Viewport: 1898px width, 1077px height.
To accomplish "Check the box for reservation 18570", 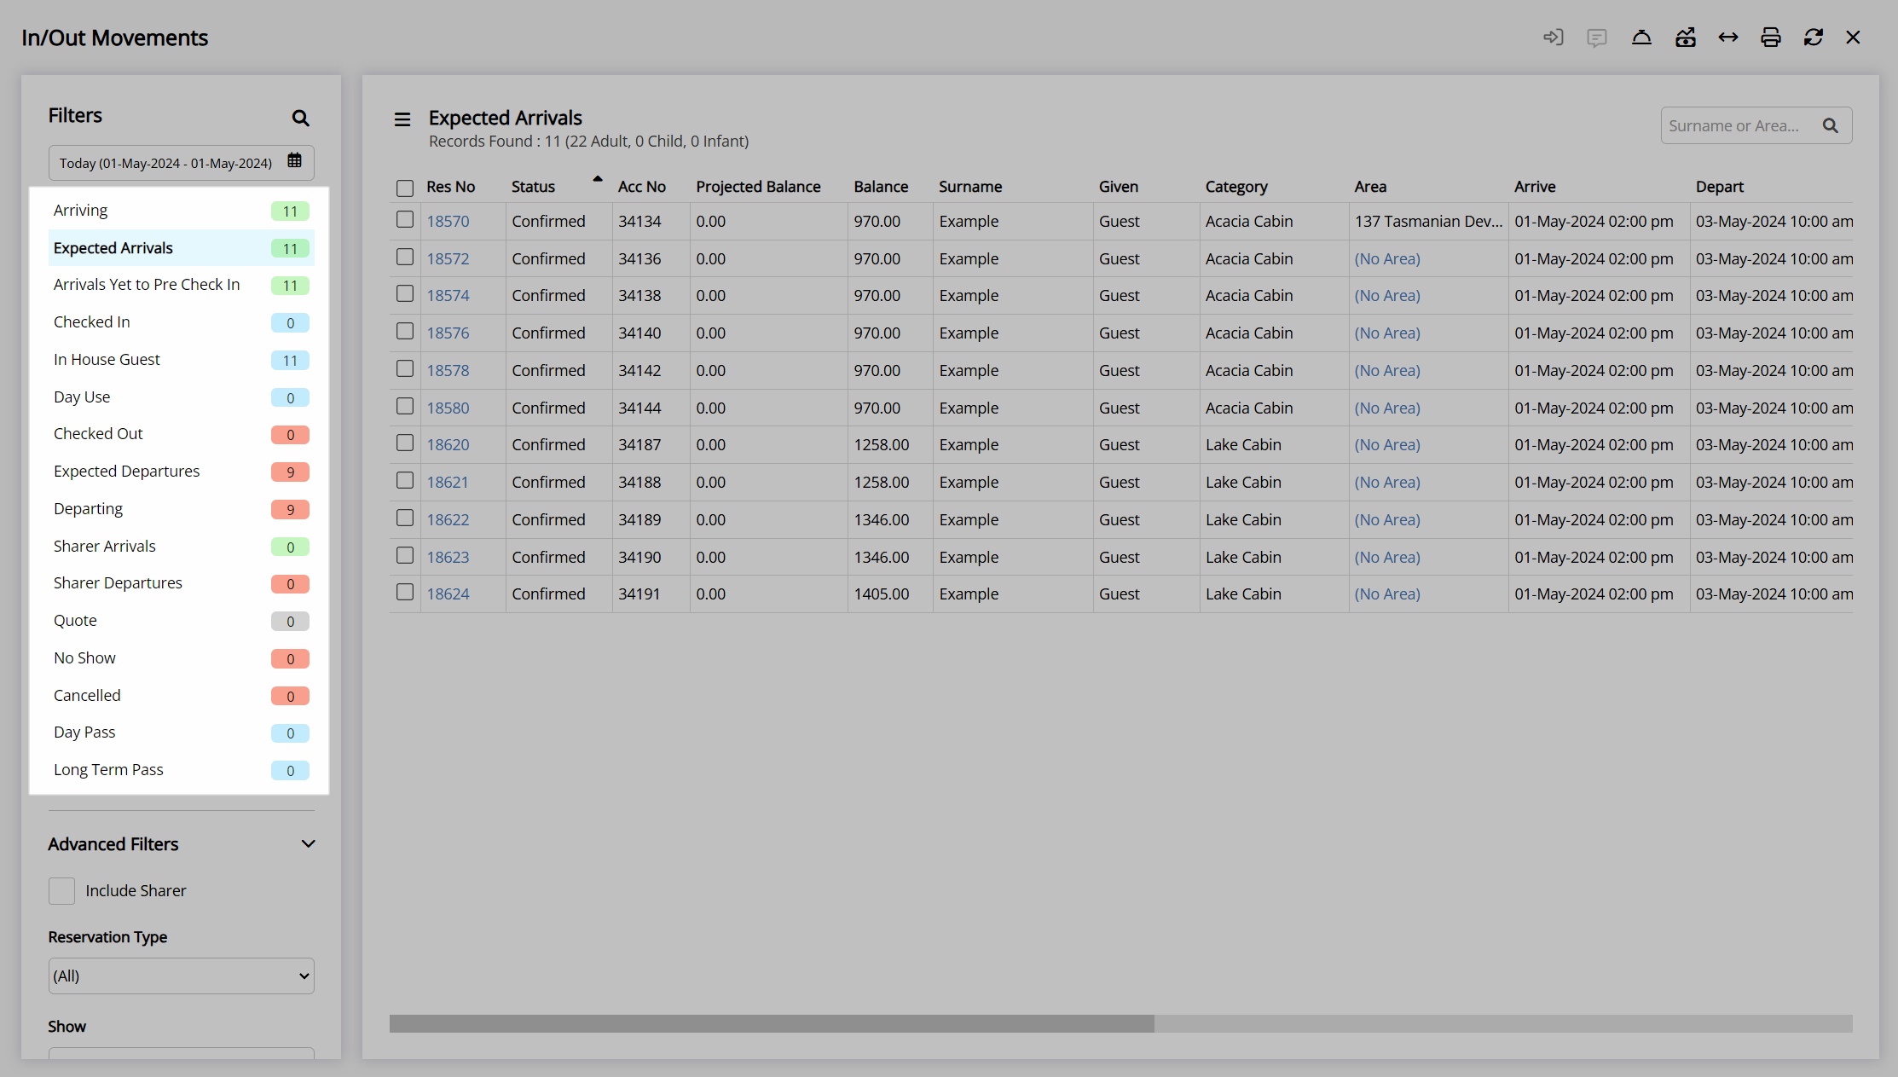I will tap(405, 220).
